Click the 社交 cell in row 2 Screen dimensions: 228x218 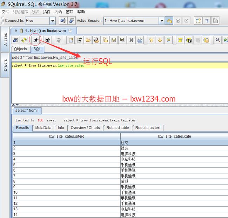174,148
